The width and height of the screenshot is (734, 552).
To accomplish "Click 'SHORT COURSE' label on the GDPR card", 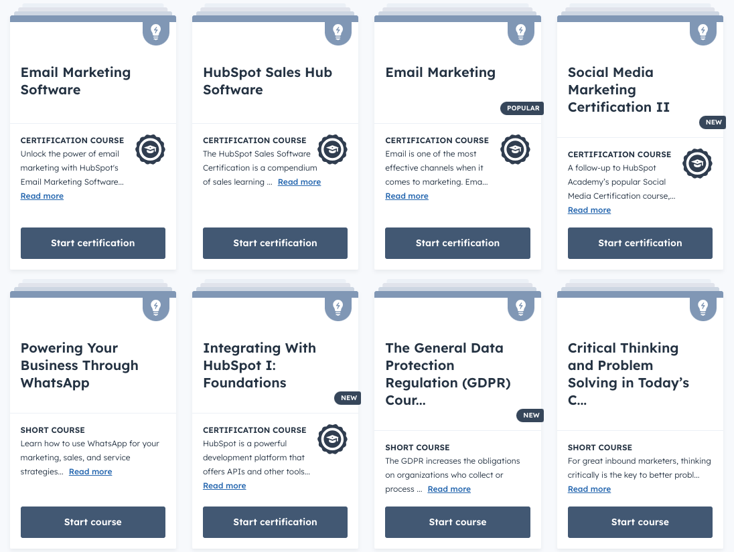I will click(417, 447).
